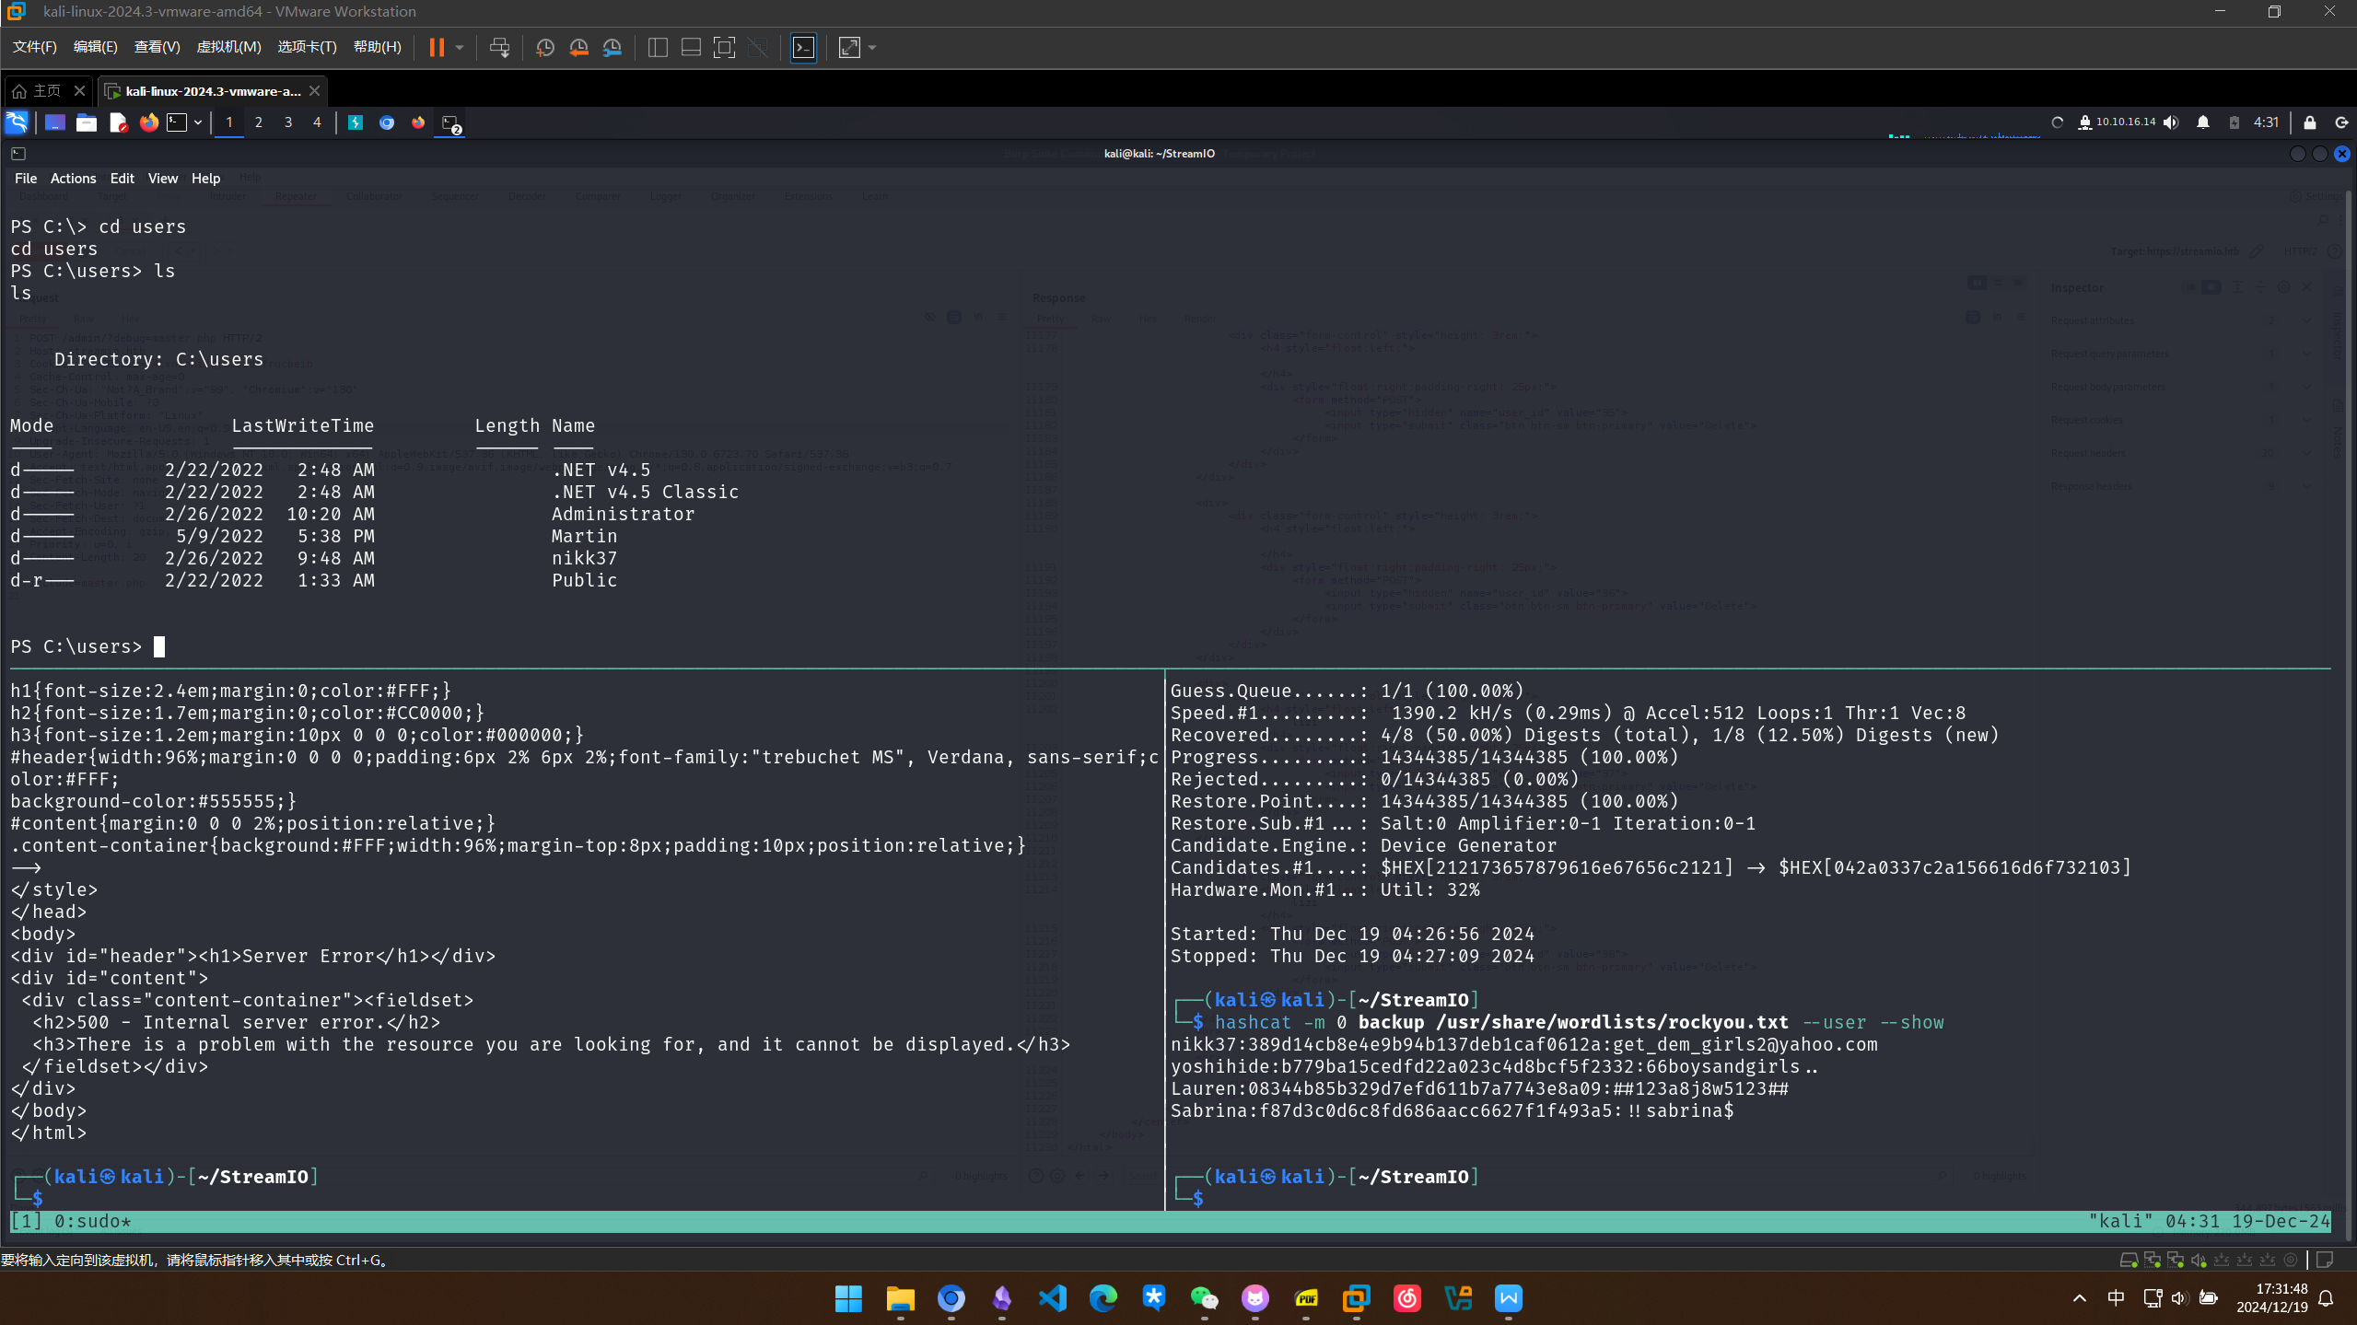
Task: Open Kali applications menu
Action: point(18,122)
